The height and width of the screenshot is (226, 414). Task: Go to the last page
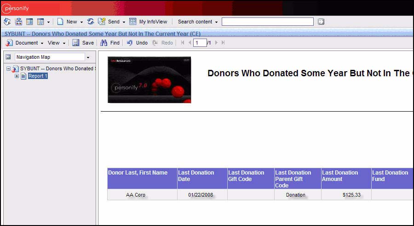[223, 42]
